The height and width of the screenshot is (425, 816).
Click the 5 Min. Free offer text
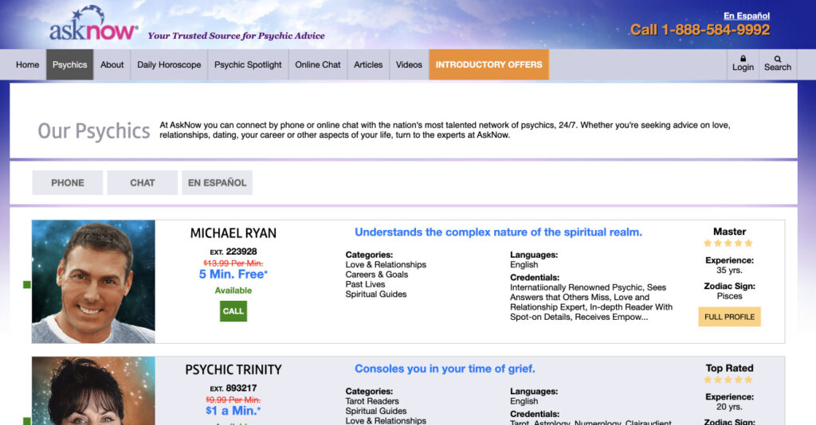click(x=233, y=274)
